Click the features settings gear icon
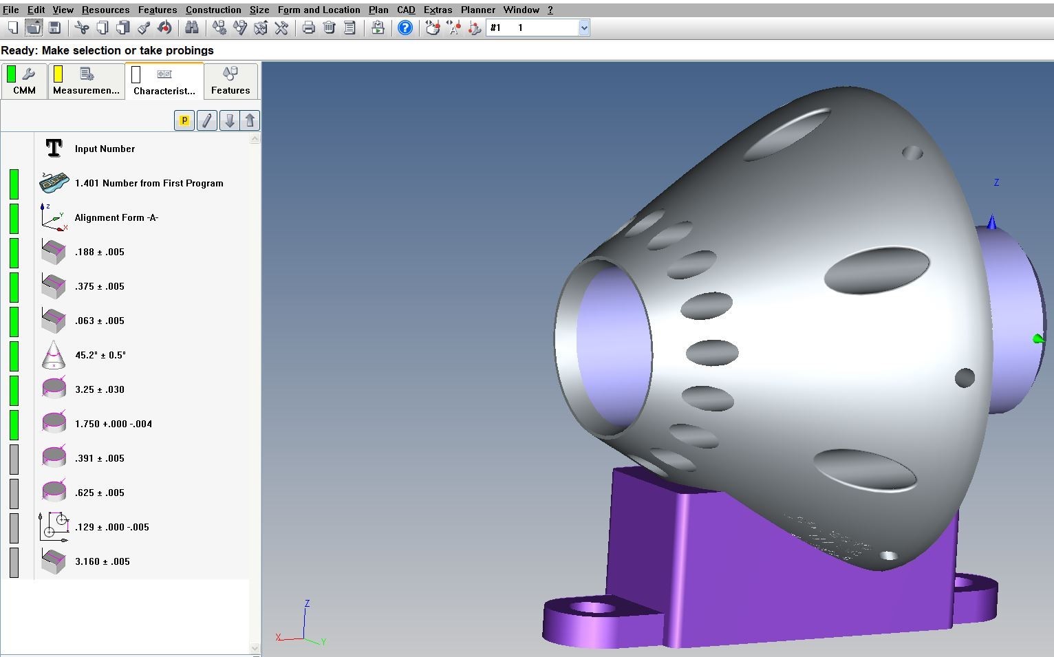 219,28
